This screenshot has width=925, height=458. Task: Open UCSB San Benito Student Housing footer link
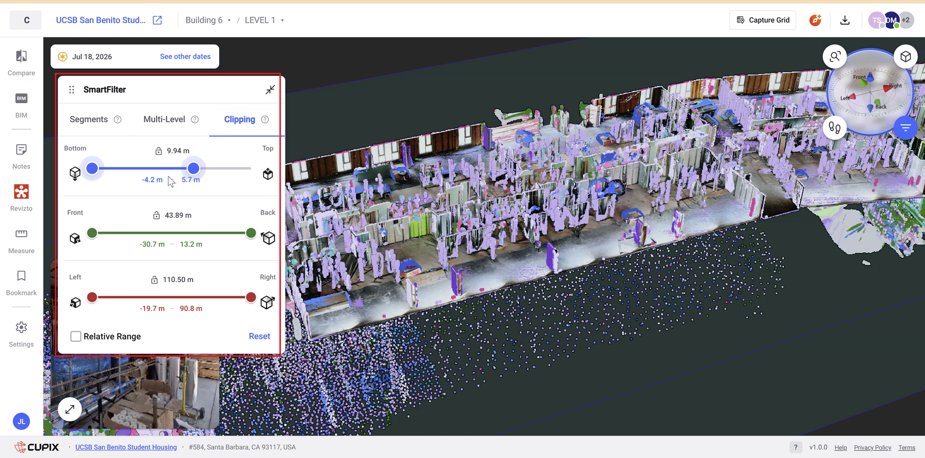pyautogui.click(x=126, y=447)
